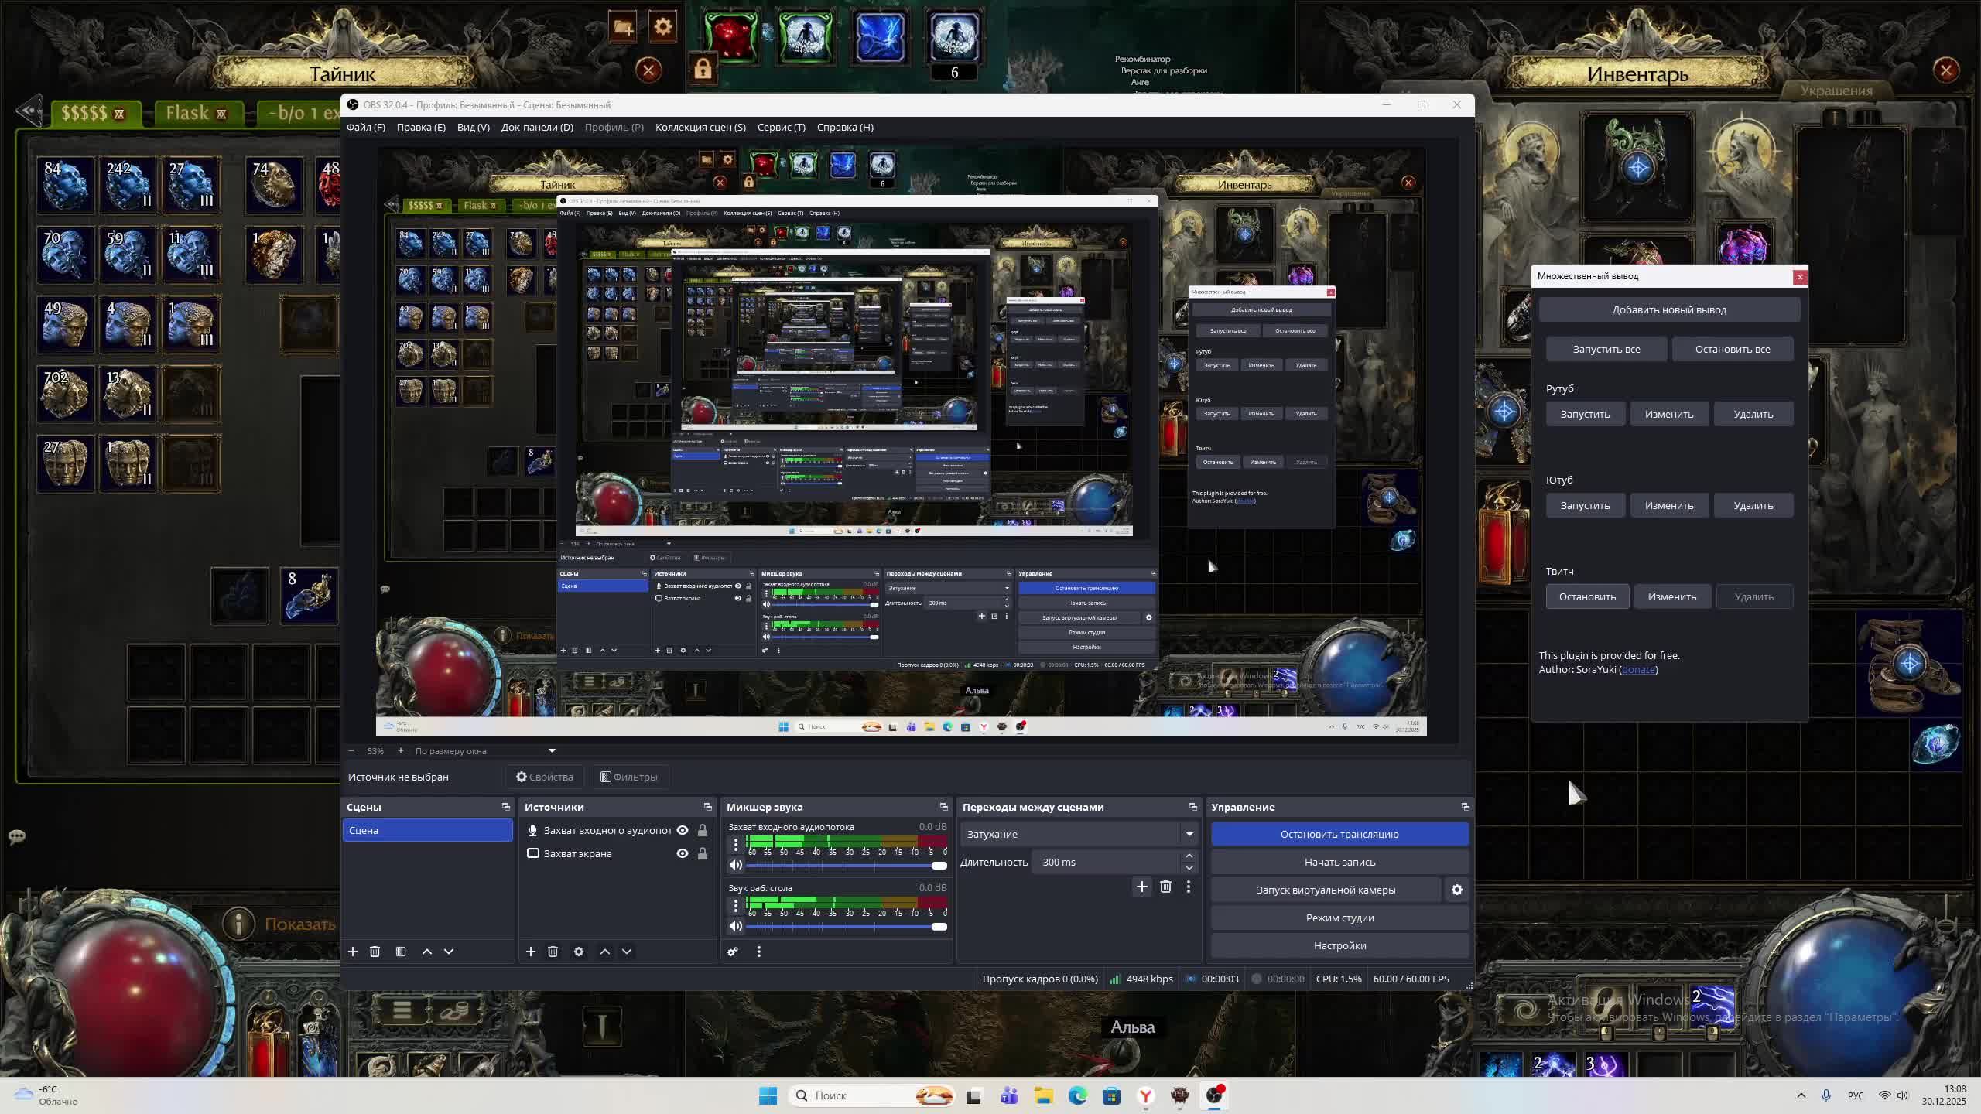Open the Dock panels (D) menu
The width and height of the screenshot is (1981, 1114).
[537, 128]
